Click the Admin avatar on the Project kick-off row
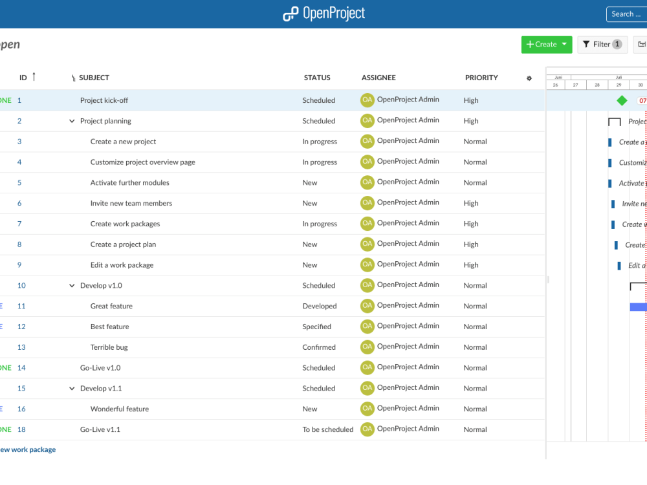The width and height of the screenshot is (647, 485). pos(367,100)
